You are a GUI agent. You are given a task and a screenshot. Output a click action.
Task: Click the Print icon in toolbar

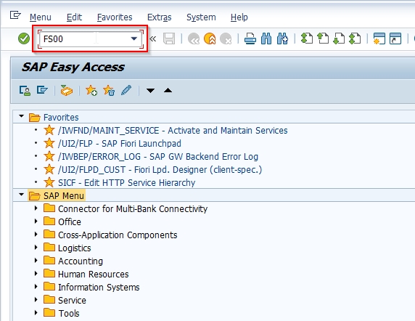click(x=250, y=38)
